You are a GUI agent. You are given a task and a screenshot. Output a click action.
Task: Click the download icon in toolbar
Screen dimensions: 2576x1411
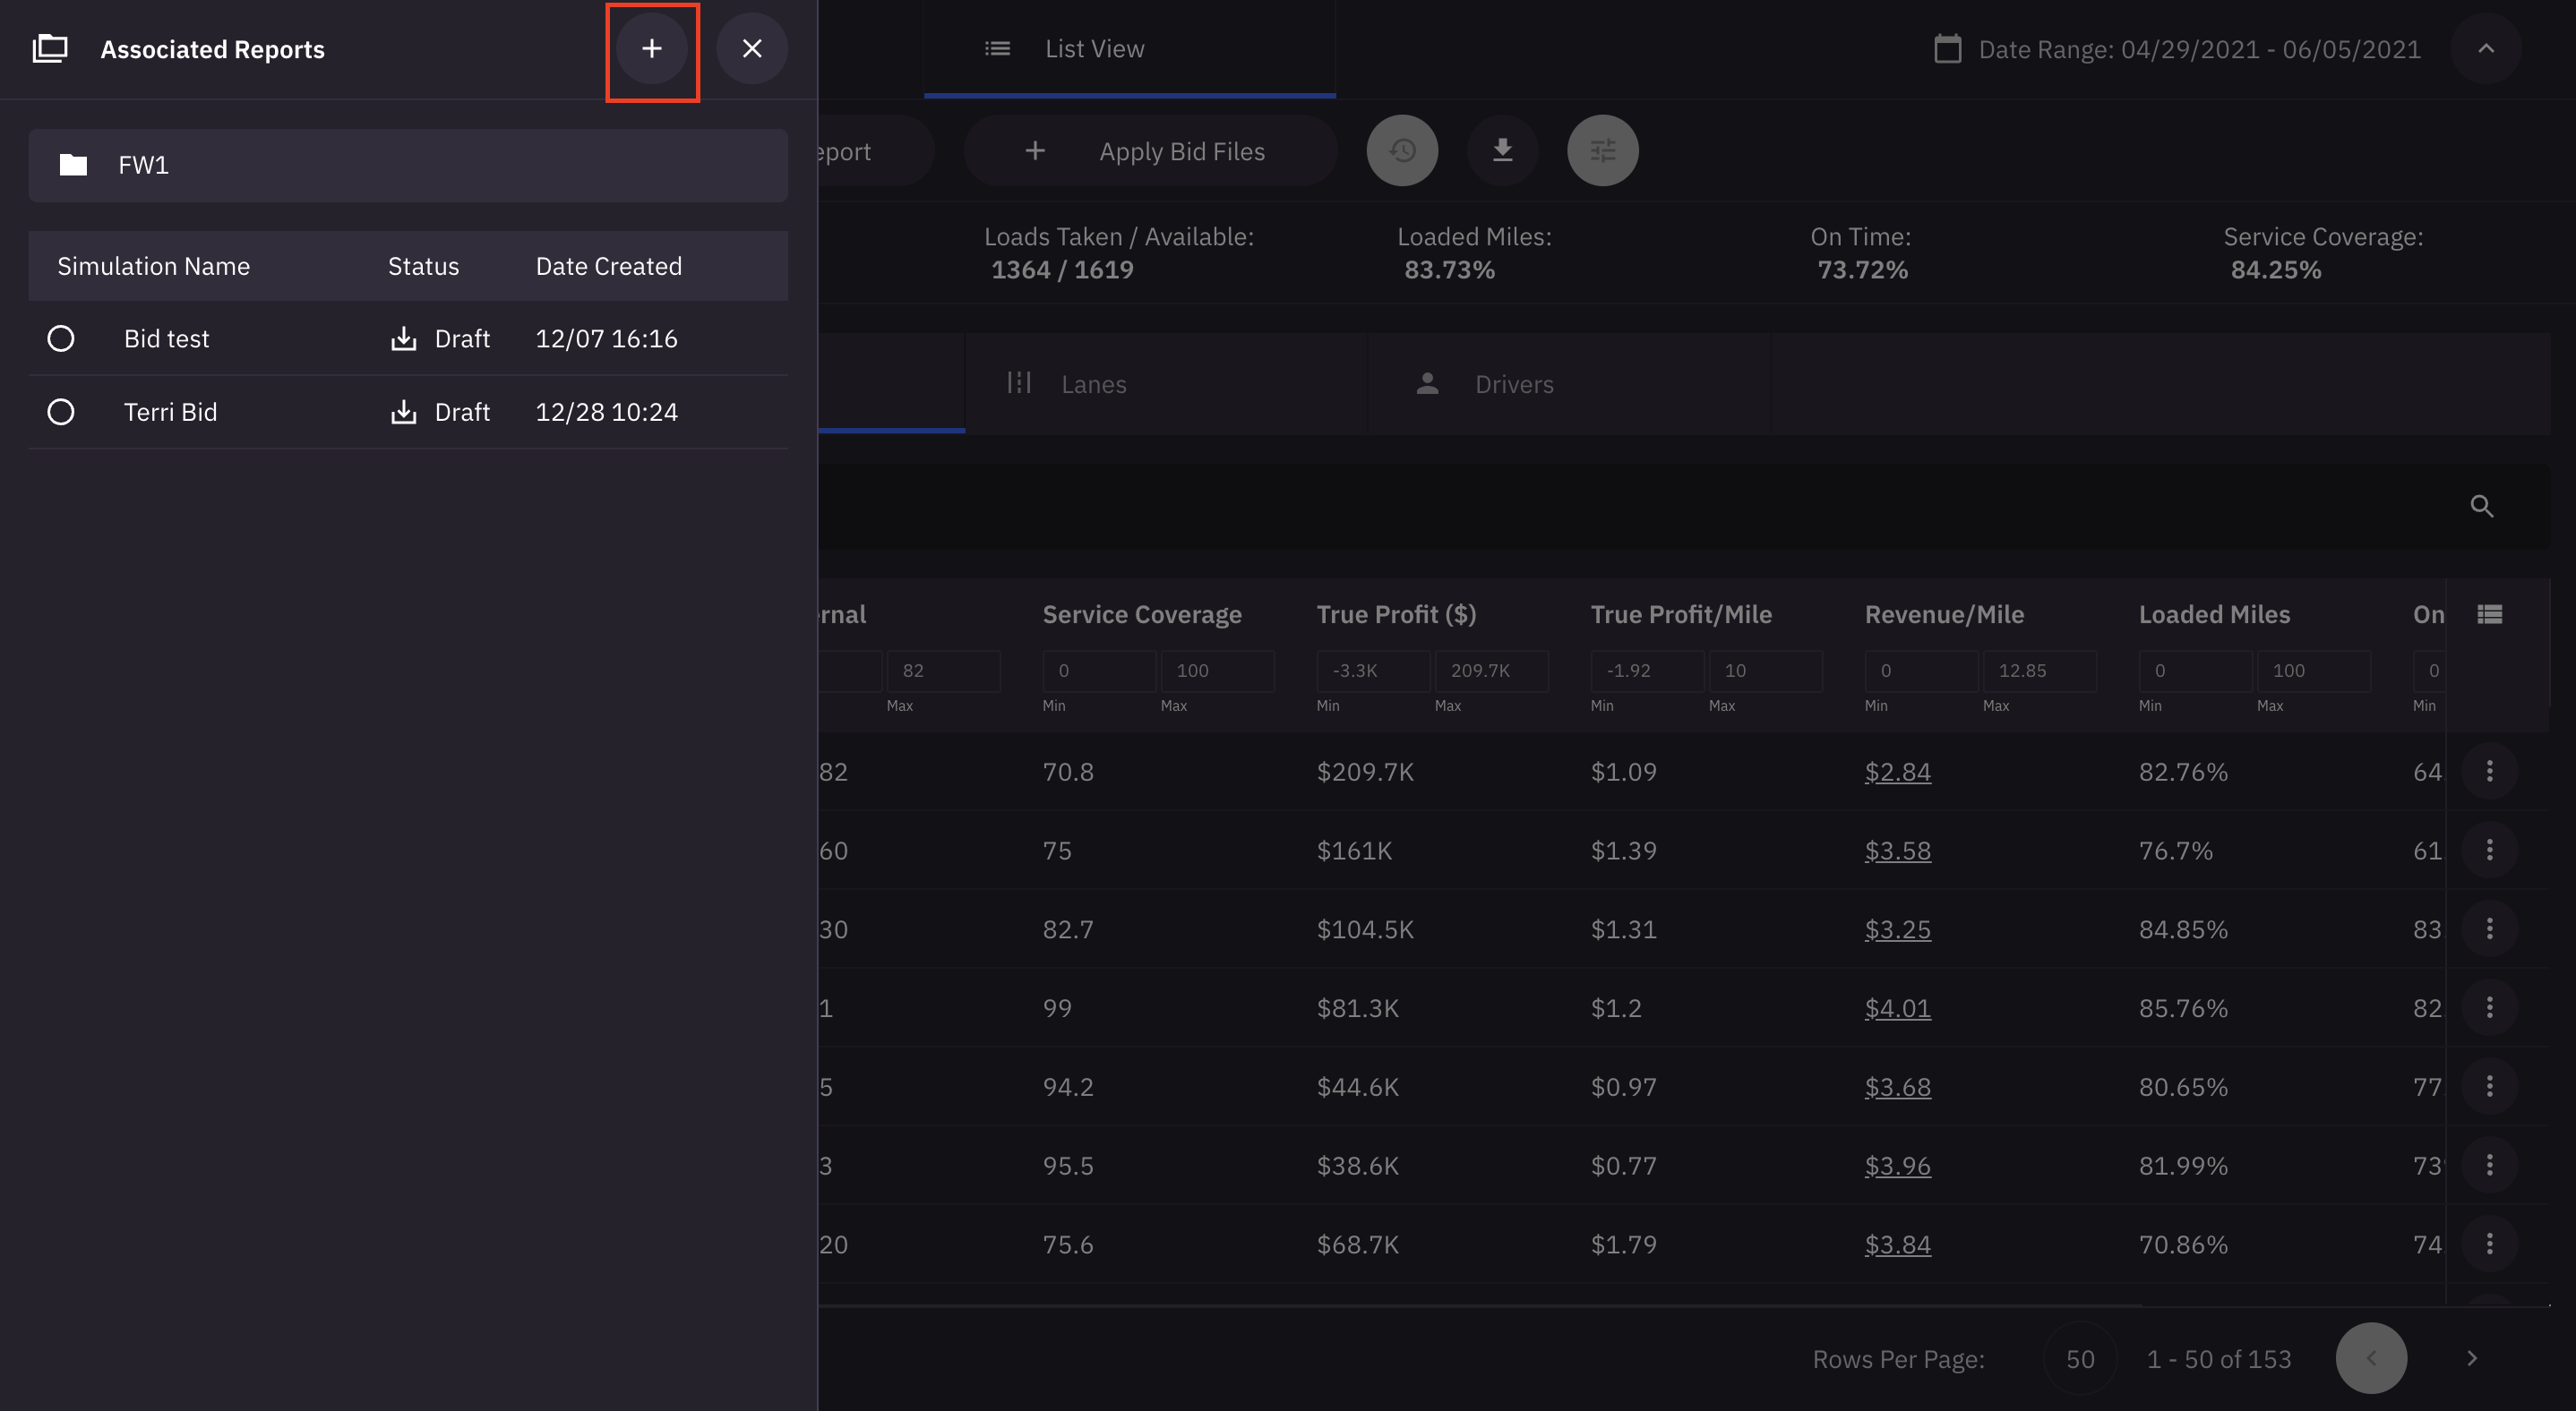point(1502,151)
